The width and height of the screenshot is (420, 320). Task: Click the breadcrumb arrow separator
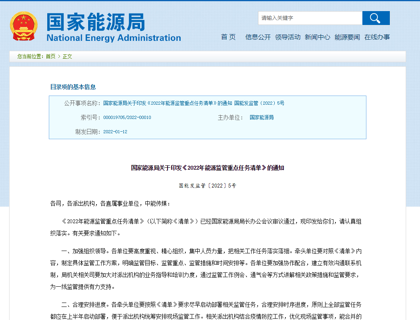point(59,56)
